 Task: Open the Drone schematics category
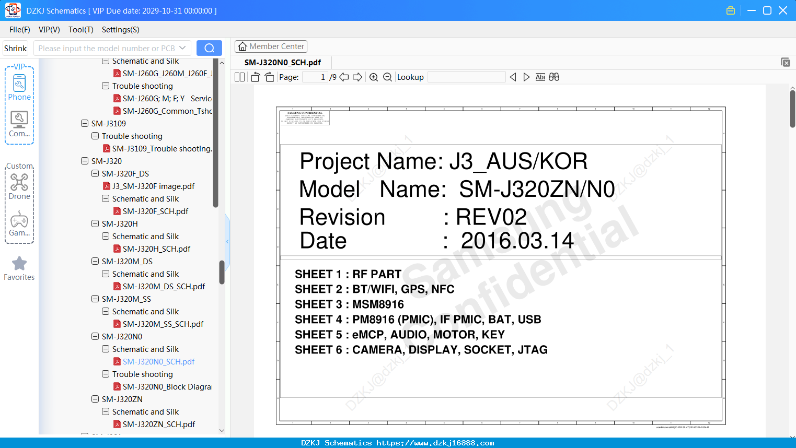tap(19, 187)
